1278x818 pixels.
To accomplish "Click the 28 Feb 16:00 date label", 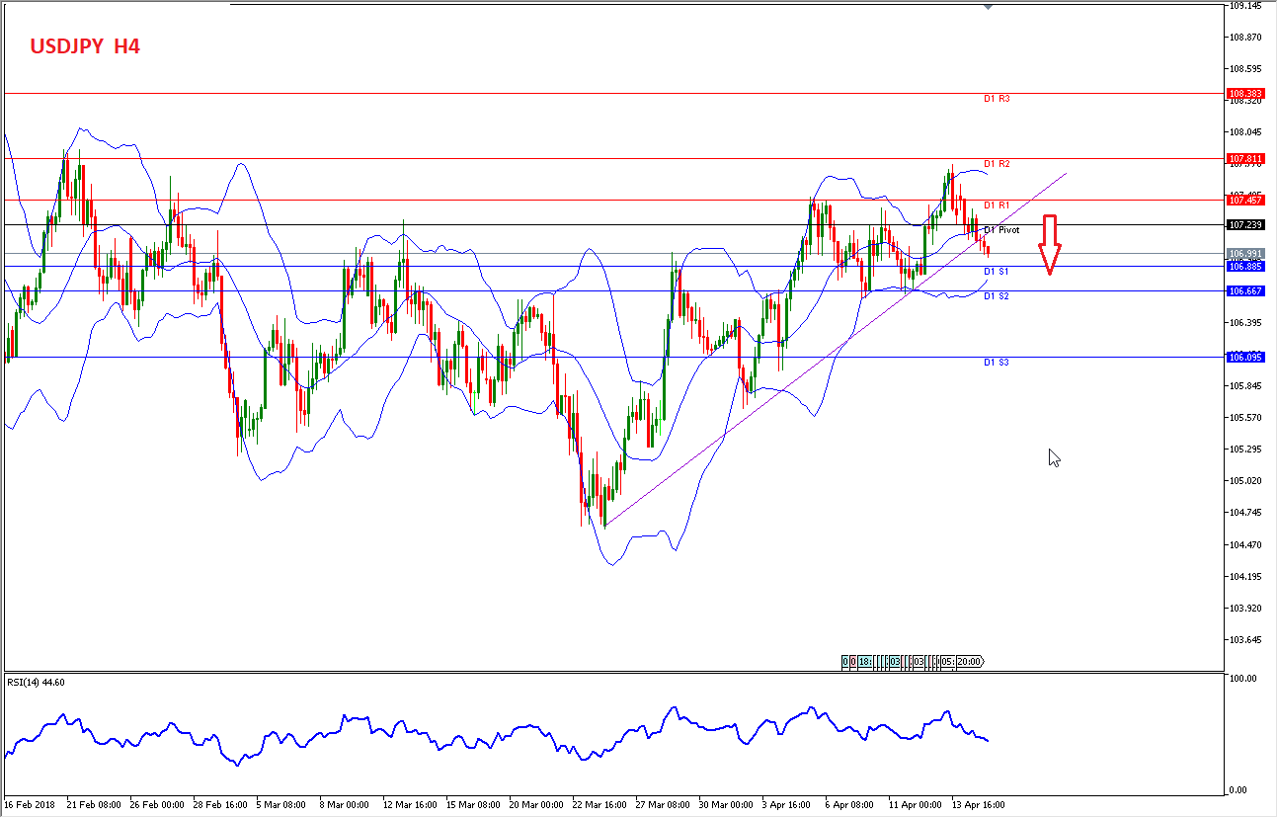I will click(220, 804).
